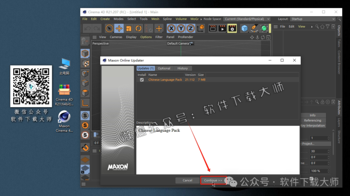Add a Cube primitive object

click(244, 29)
